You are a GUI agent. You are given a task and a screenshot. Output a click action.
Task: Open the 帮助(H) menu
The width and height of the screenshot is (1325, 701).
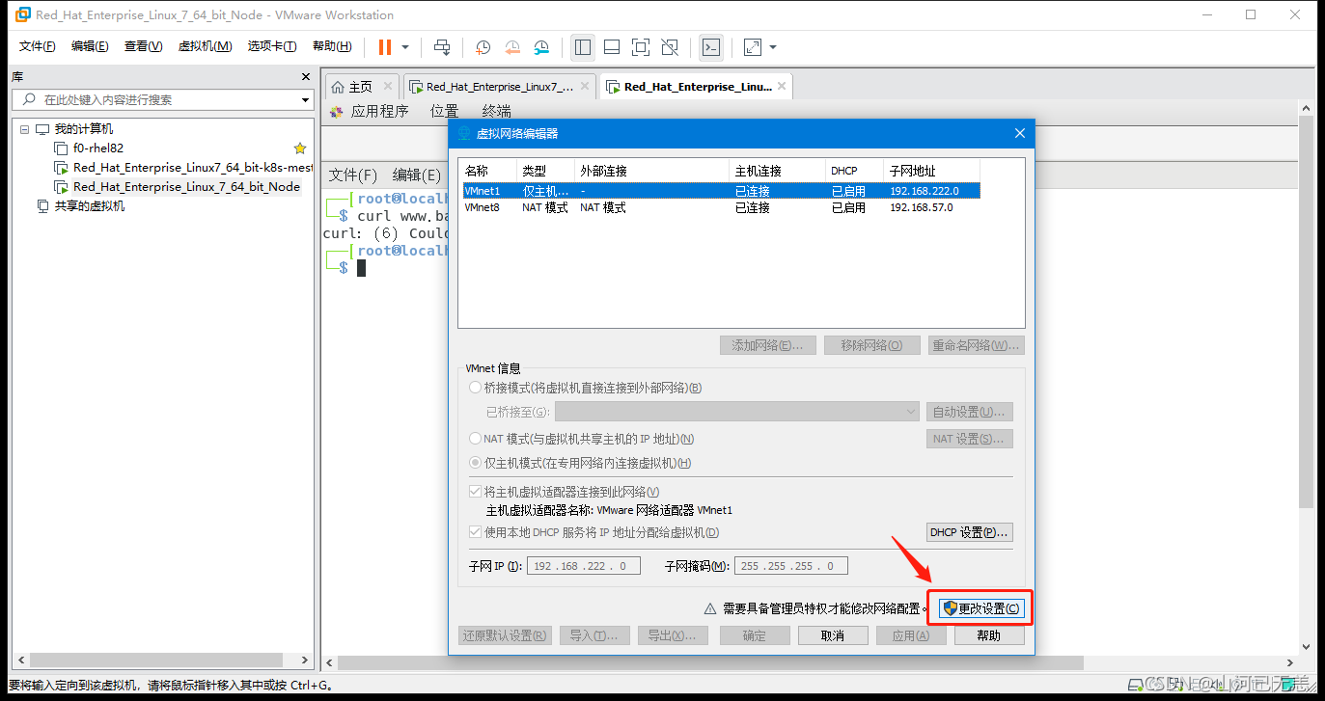[332, 46]
